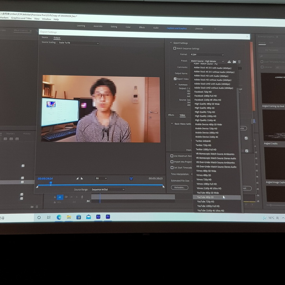Enable Match Sequence Settings checkbox
Viewport: 285px width, 285px height.
pyautogui.click(x=175, y=49)
